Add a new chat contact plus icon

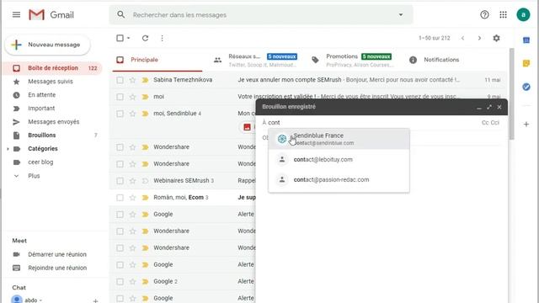[x=95, y=300]
